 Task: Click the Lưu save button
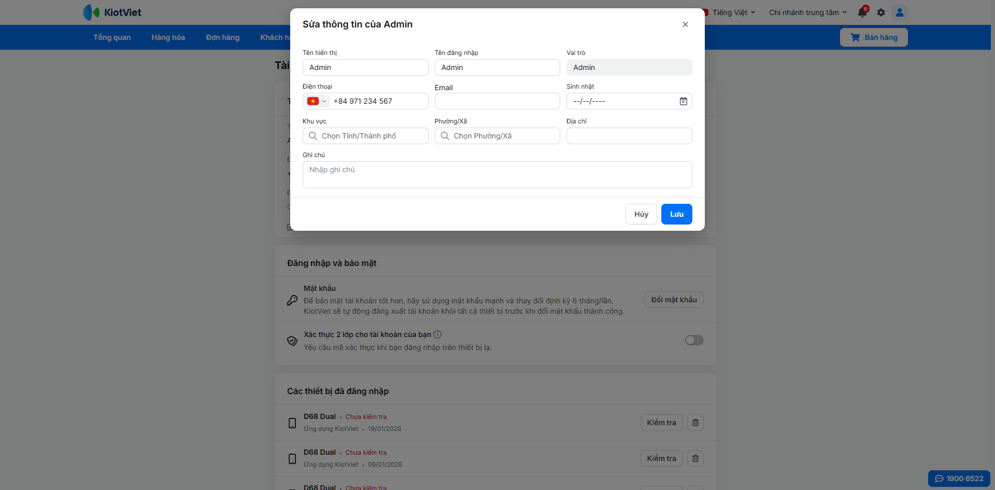tap(676, 214)
